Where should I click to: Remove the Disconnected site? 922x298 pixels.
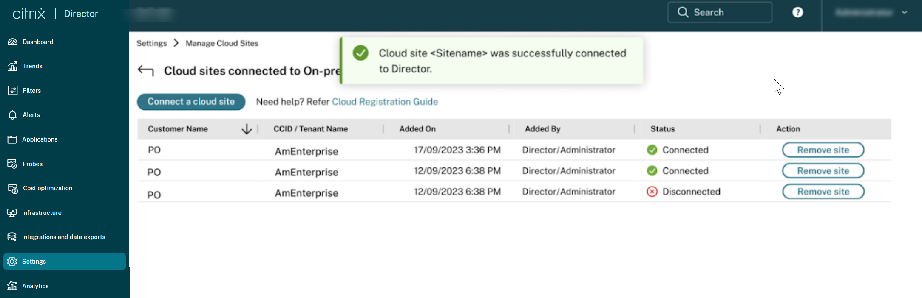point(823,192)
